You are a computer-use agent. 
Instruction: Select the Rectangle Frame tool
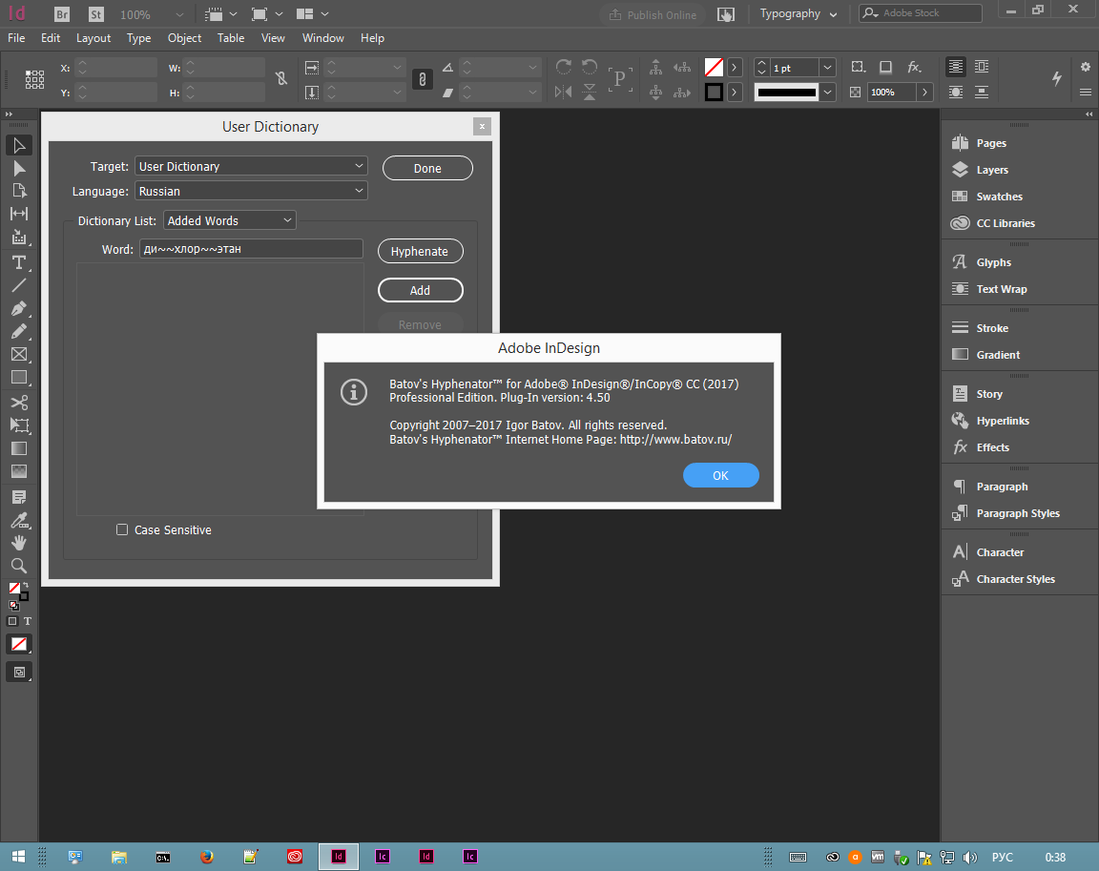[x=19, y=354]
